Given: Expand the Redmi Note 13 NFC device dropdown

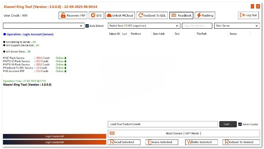Looking at the screenshot, I should click(144, 26).
